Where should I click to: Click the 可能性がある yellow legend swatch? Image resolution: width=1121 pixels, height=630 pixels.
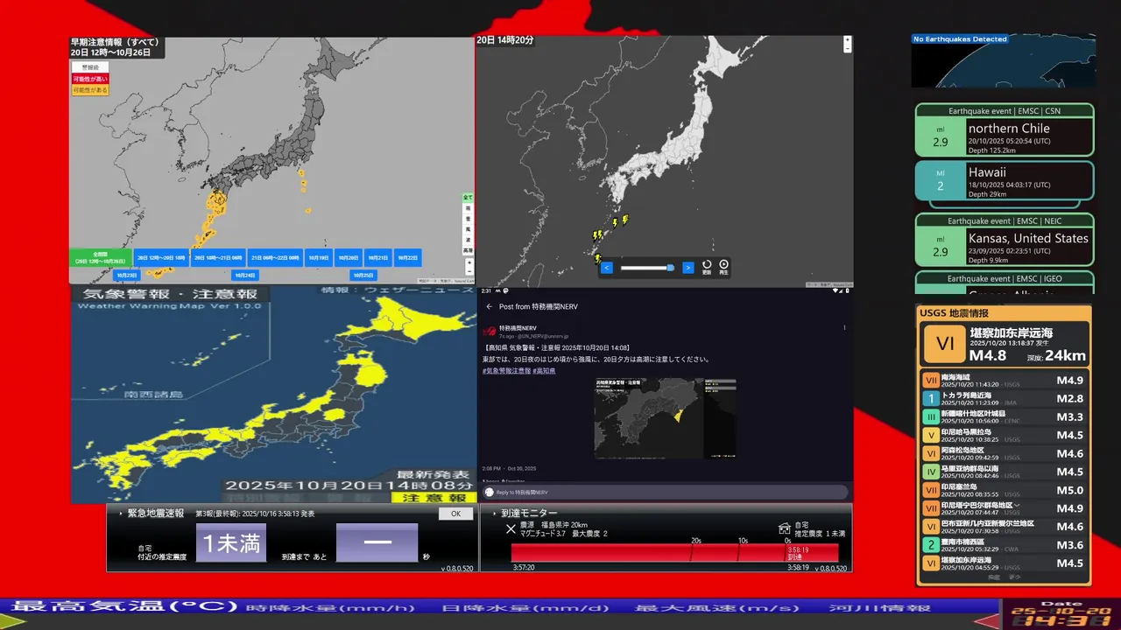[x=91, y=90]
